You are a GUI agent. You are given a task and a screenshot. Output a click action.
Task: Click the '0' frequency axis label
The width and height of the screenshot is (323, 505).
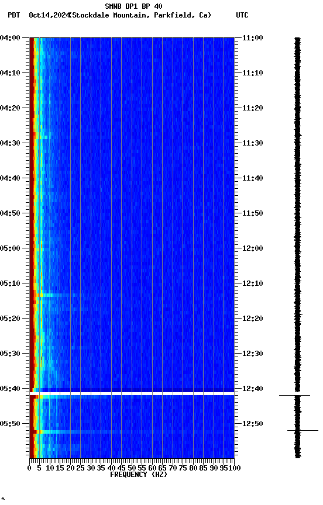click(x=30, y=468)
